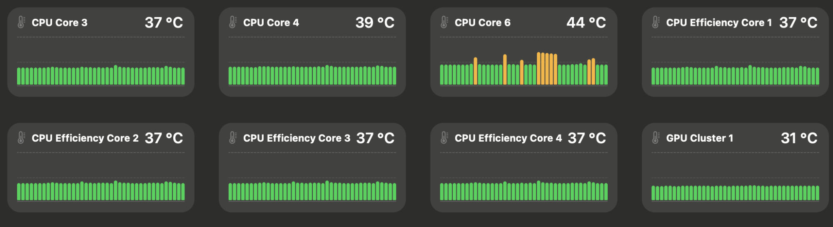Click the 44 °C reading on CPU Core 6
The image size is (833, 227).
586,22
